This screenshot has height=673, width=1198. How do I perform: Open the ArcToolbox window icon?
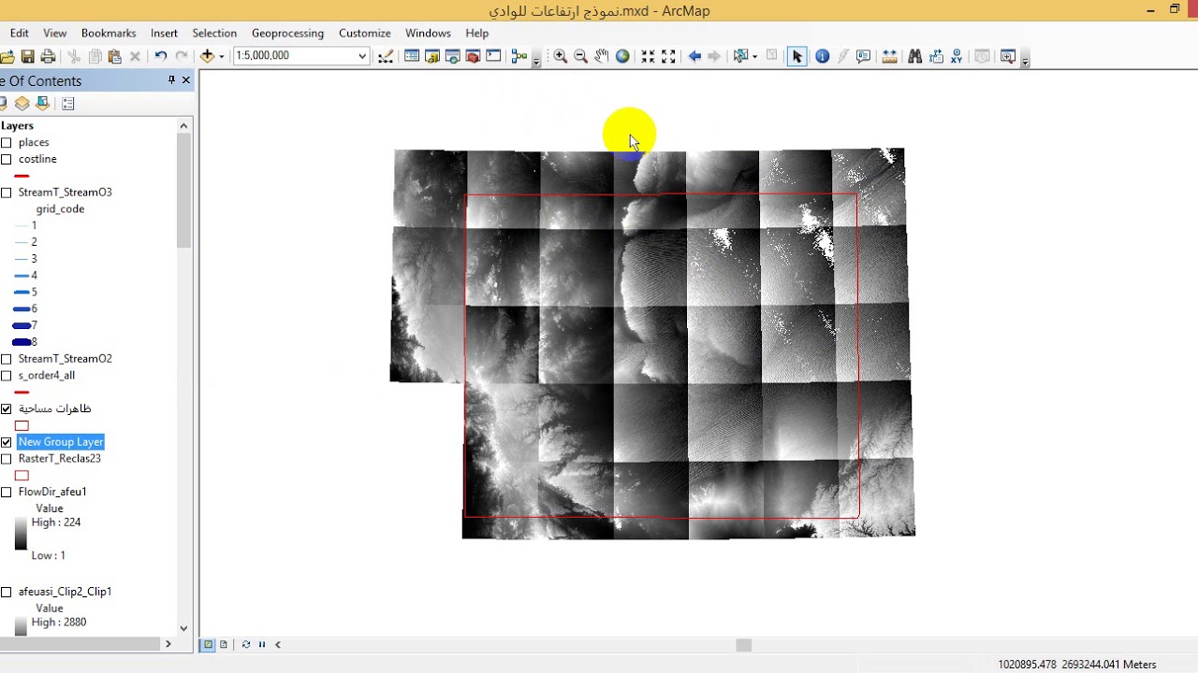[x=473, y=56]
